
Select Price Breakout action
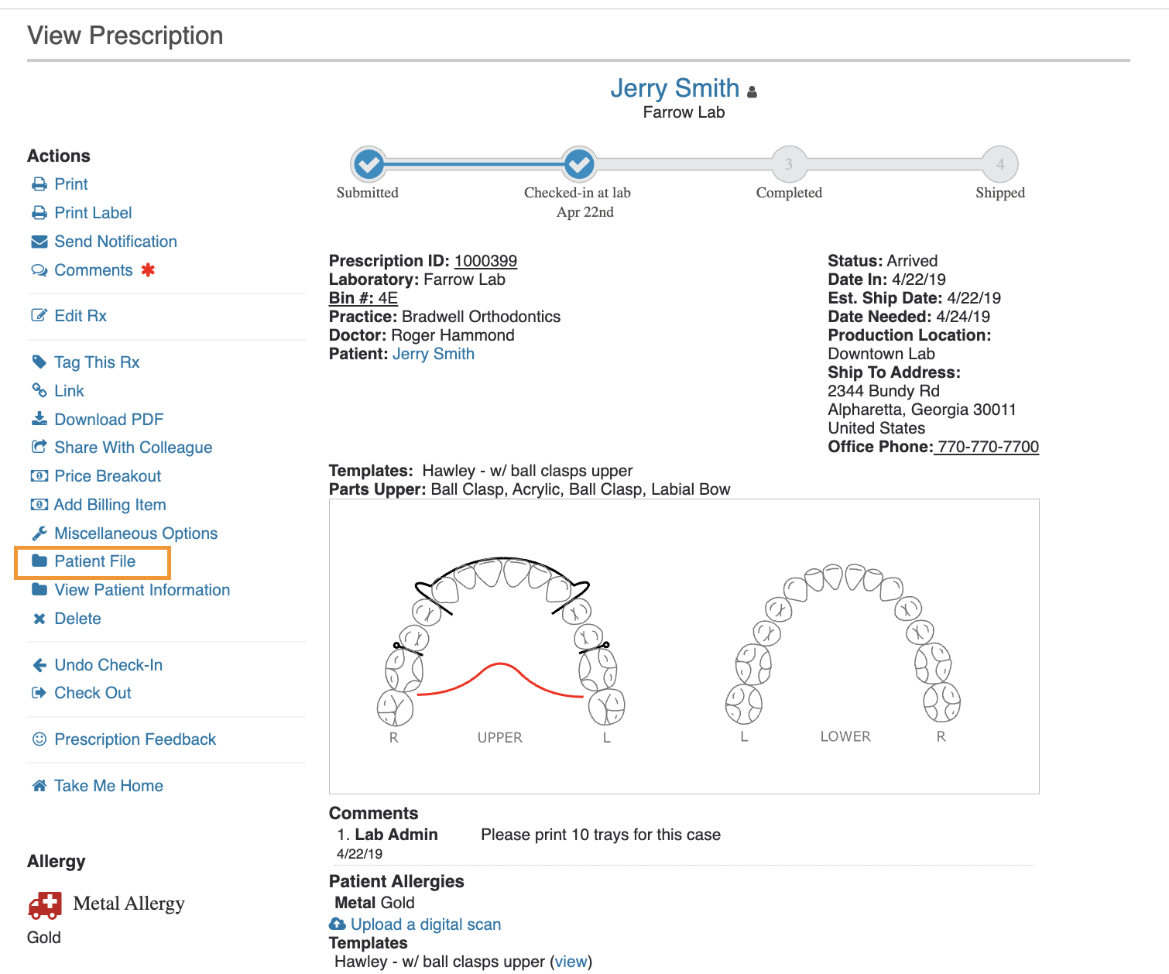point(108,476)
